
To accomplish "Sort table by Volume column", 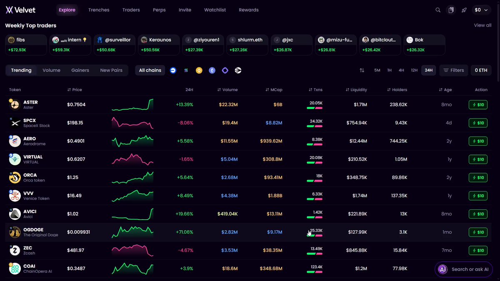I will tap(227, 90).
